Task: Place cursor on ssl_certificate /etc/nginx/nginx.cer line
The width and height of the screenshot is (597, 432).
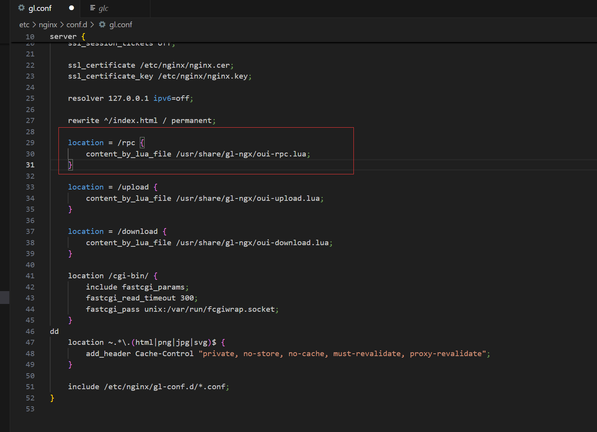Action: coord(151,65)
